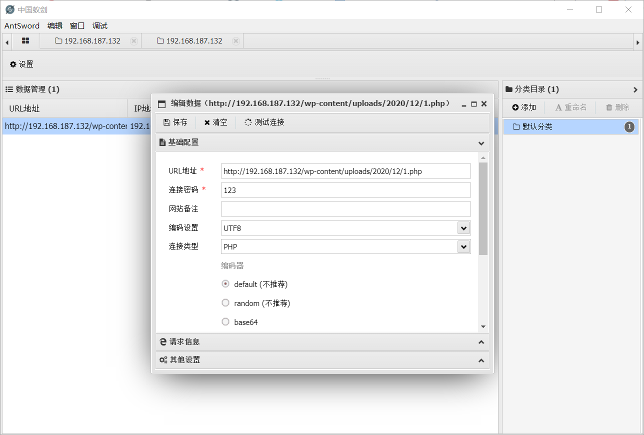Click the 默认分类 count badge
Viewport: 644px width, 435px height.
click(629, 127)
